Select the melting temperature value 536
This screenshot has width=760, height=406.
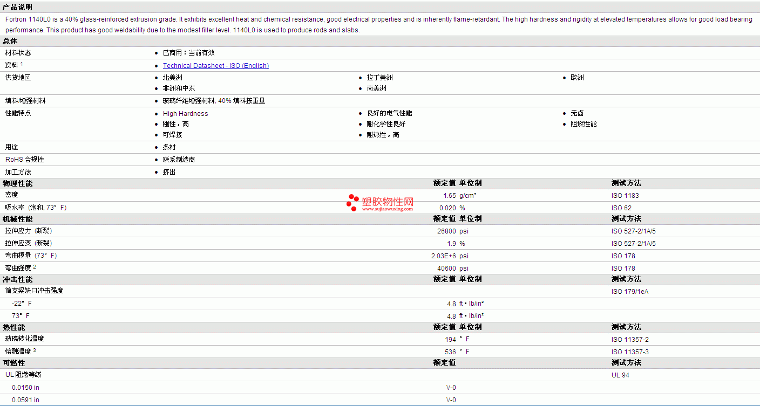pos(451,352)
